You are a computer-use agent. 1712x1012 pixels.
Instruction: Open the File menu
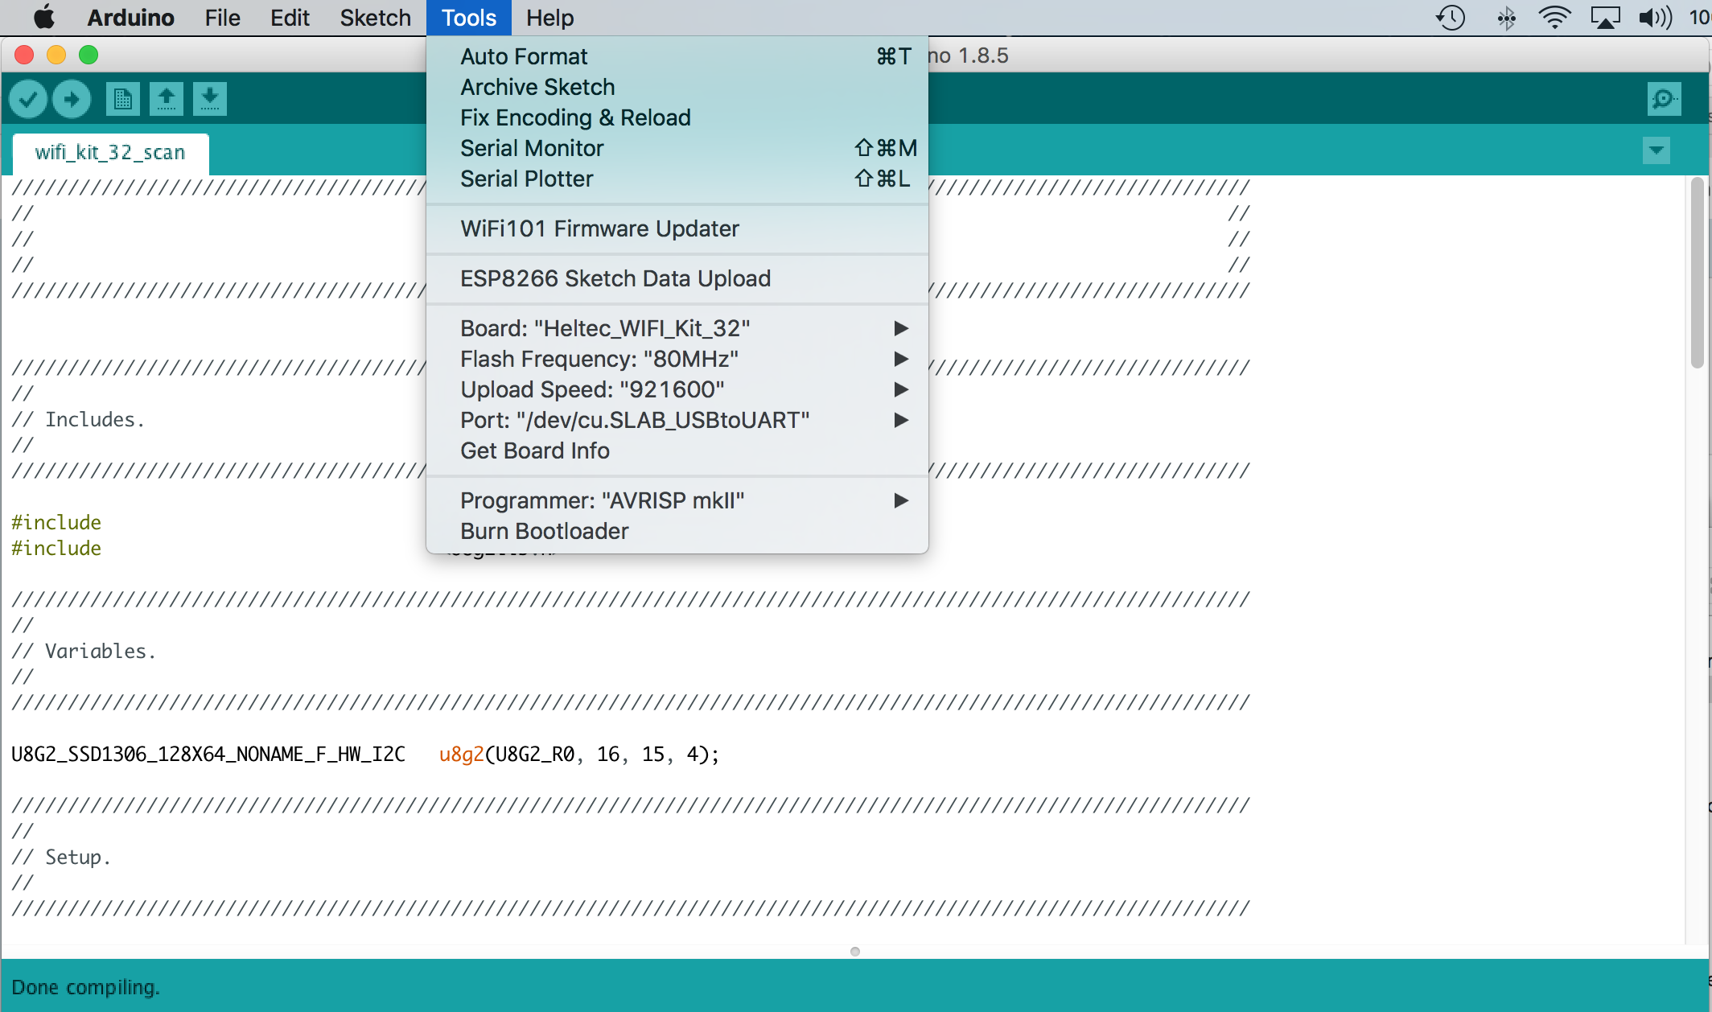click(222, 18)
